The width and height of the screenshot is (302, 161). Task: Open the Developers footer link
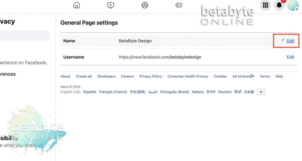[106, 76]
